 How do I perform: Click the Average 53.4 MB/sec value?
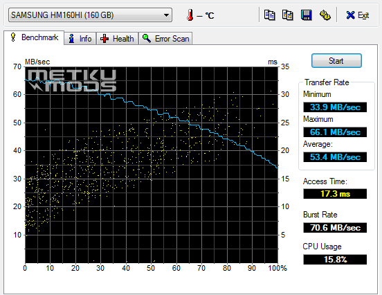(335, 157)
